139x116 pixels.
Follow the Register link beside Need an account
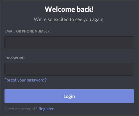tap(46, 109)
